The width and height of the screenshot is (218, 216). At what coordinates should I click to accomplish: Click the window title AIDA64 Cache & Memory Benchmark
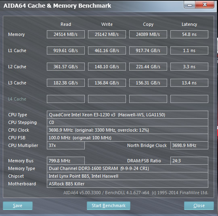[x=57, y=6]
